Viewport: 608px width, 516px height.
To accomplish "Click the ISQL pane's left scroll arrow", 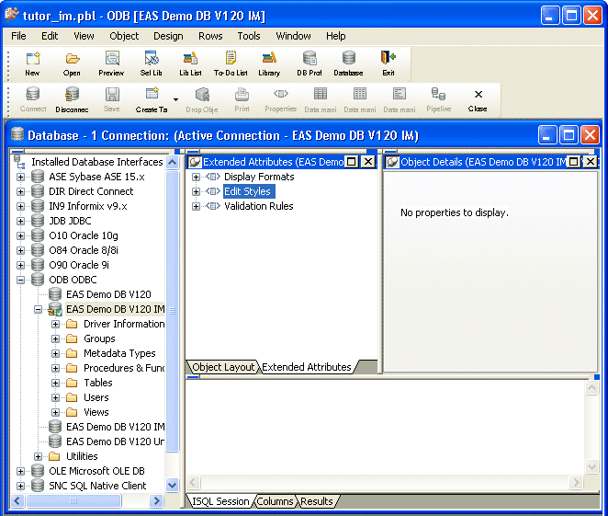I will (193, 483).
